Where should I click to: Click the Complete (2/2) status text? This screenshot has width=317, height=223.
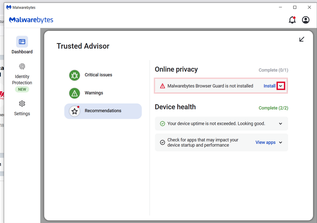pos(273,108)
